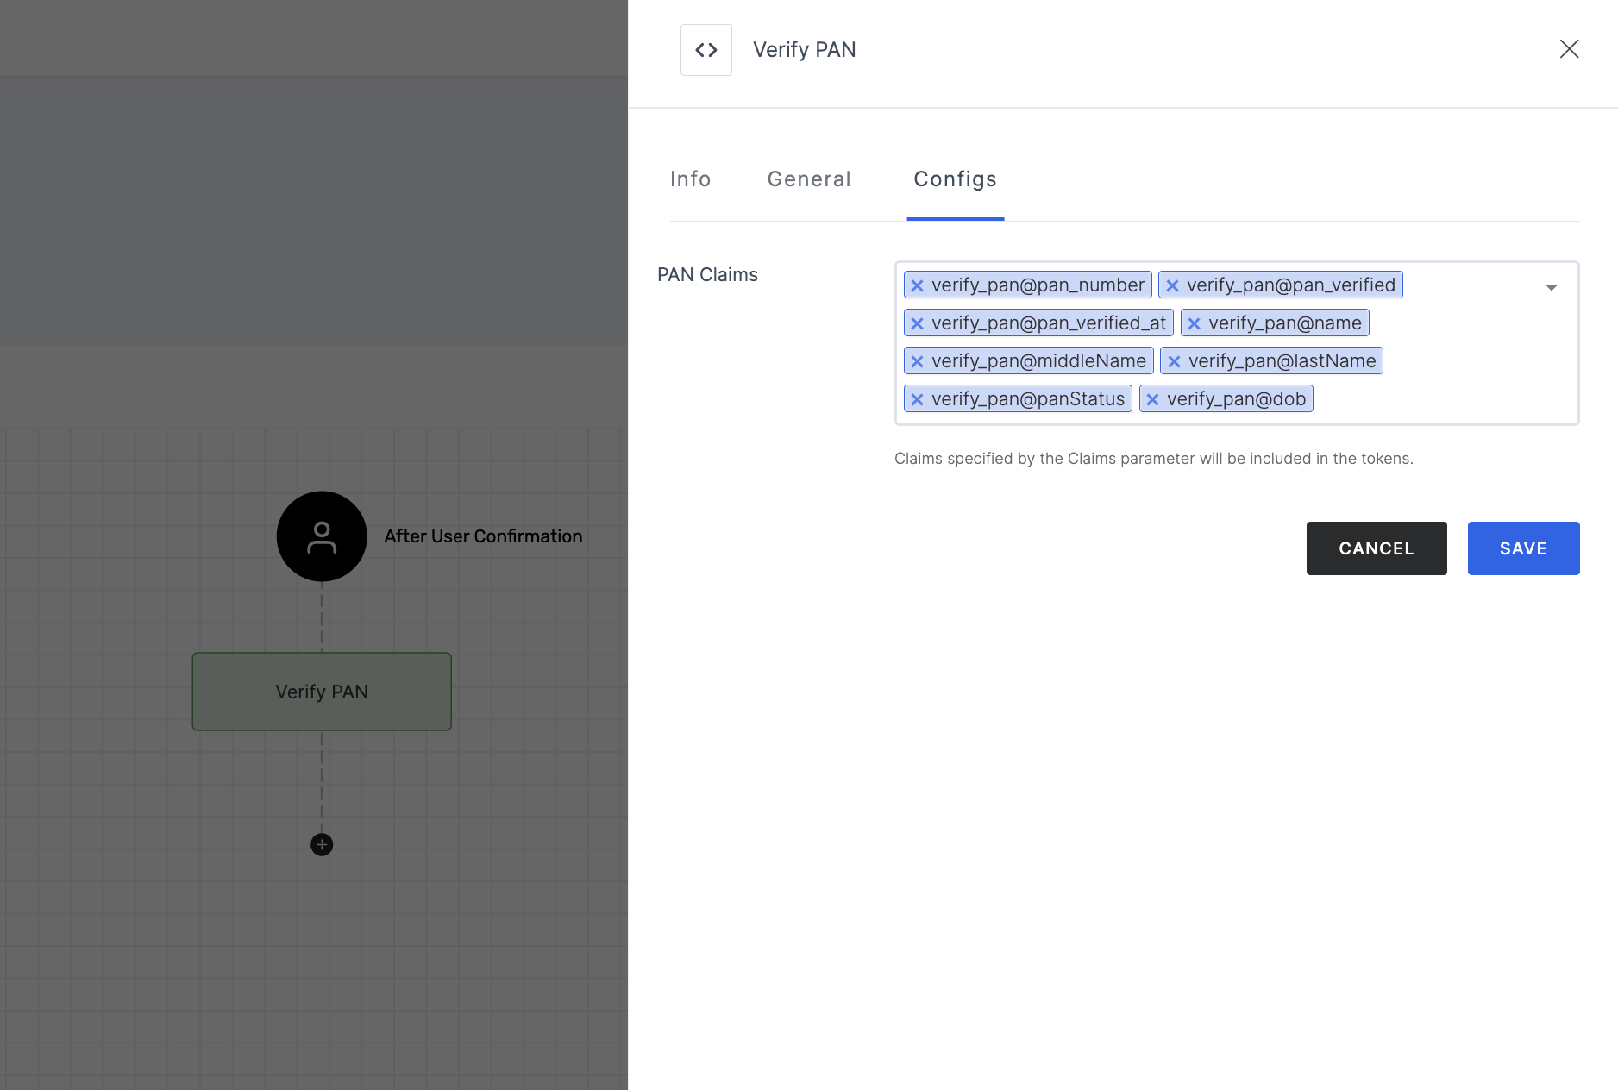This screenshot has height=1090, width=1618.
Task: Remove the verify_pan@panStatus claim
Action: tap(918, 399)
